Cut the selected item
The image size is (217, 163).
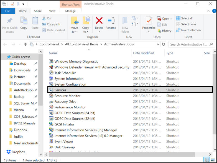tap(47, 18)
